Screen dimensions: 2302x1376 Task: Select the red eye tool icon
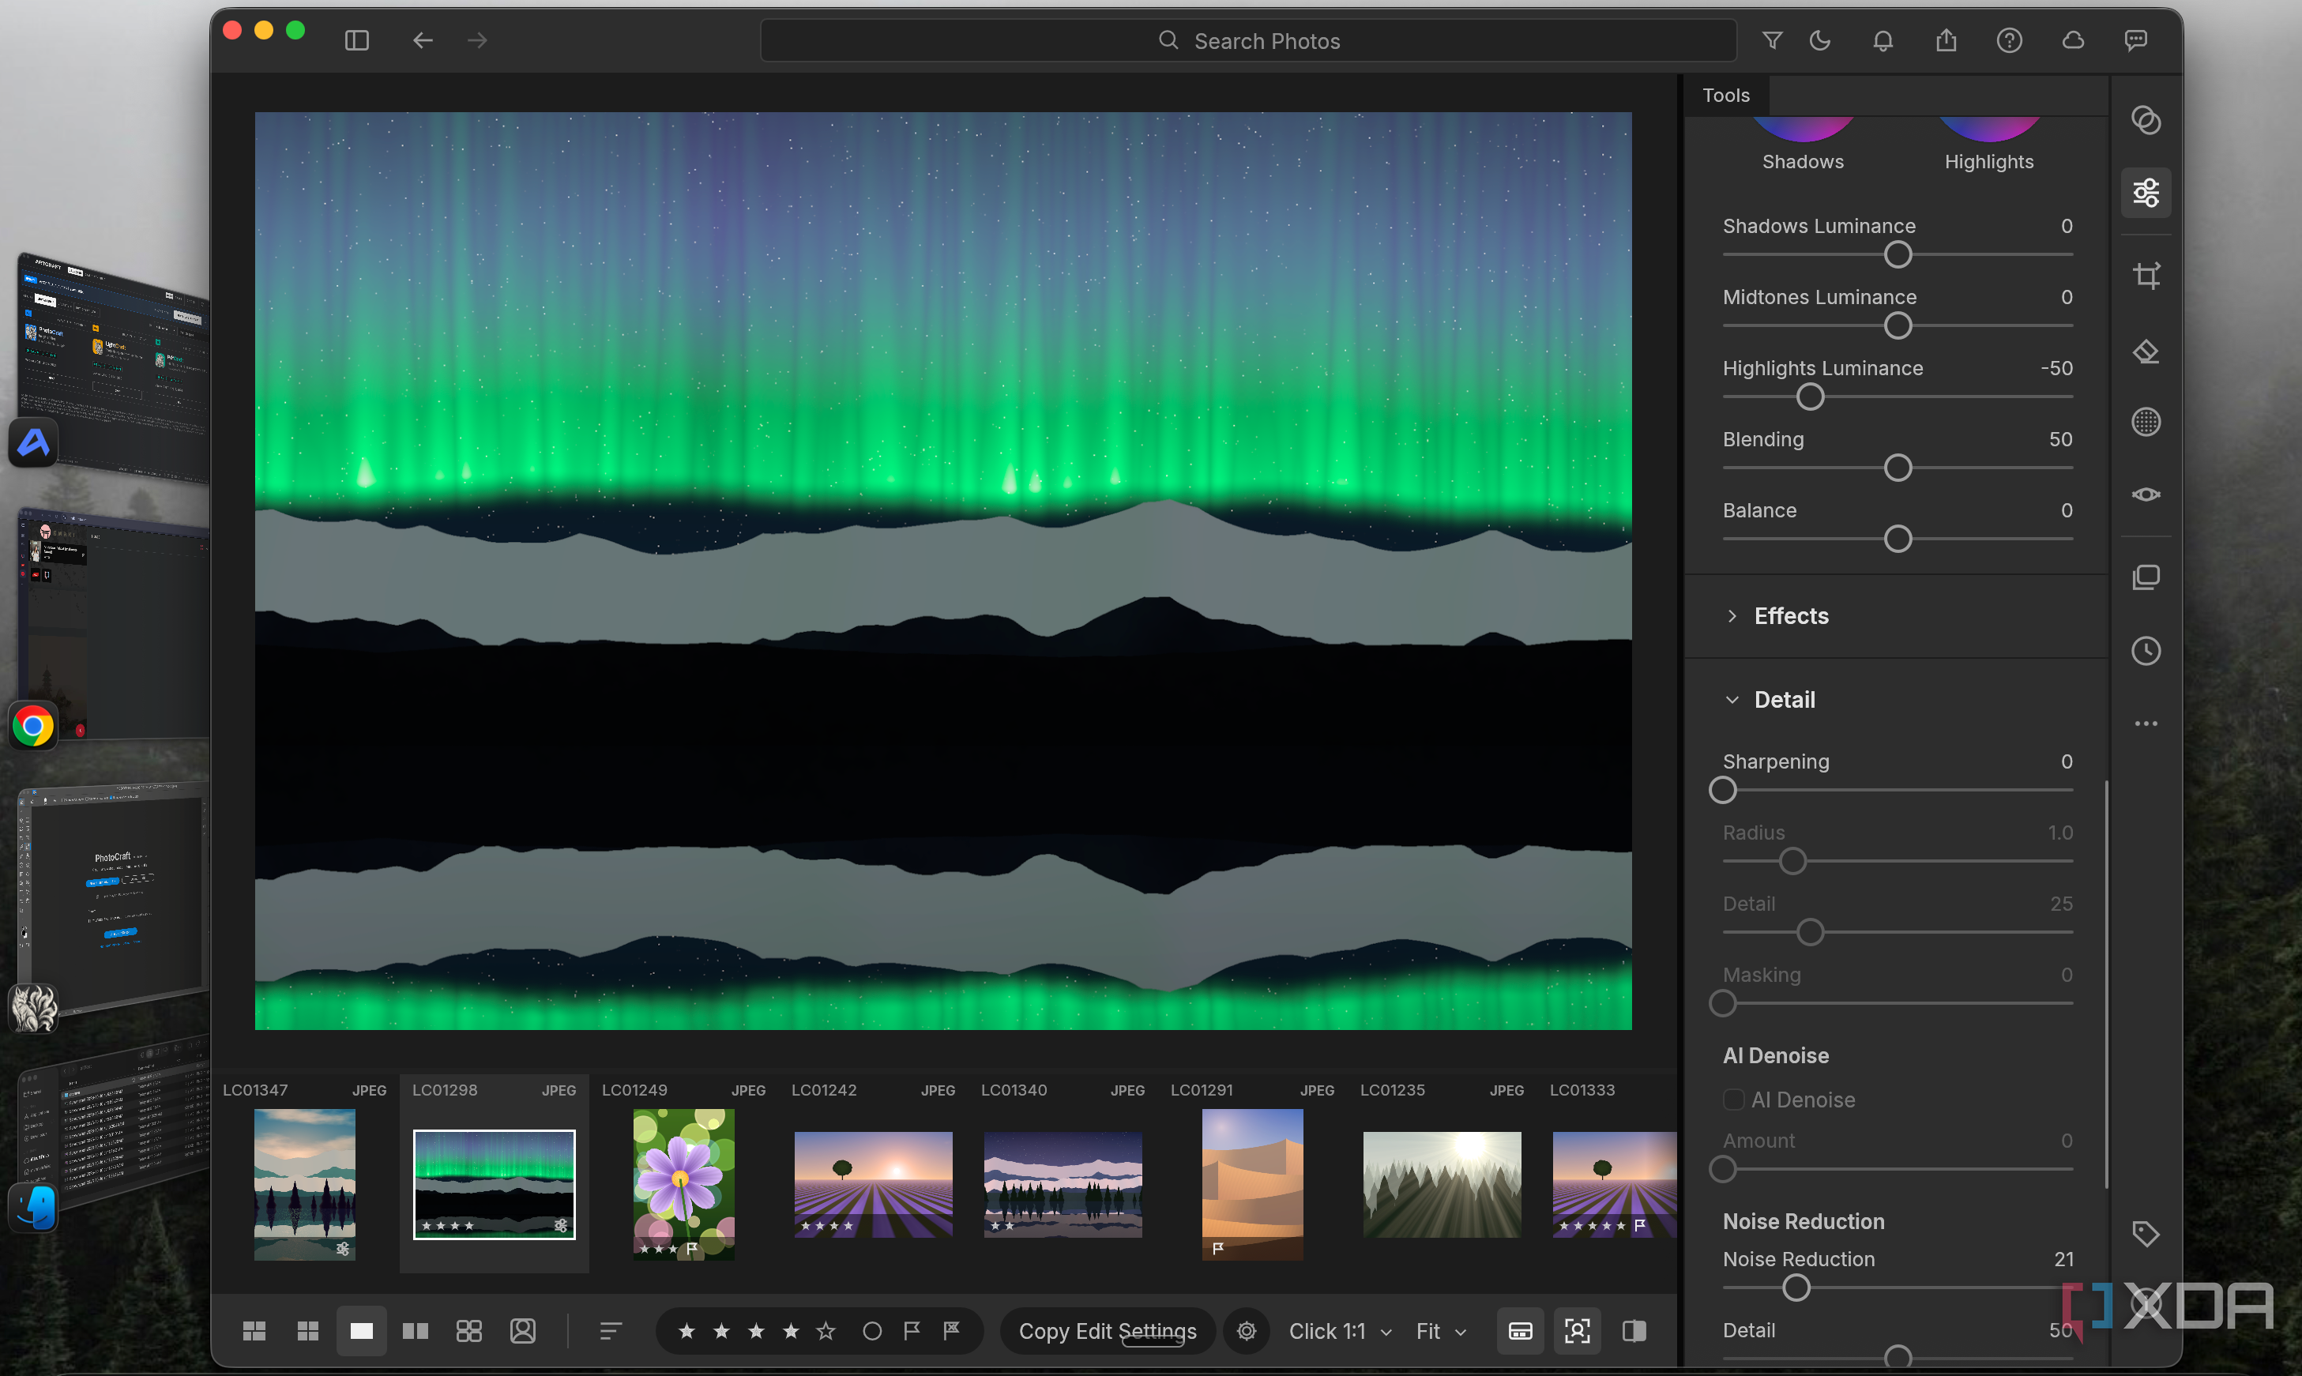[x=2146, y=495]
